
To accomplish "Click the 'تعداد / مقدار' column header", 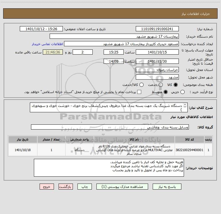I will [x=51, y=139].
